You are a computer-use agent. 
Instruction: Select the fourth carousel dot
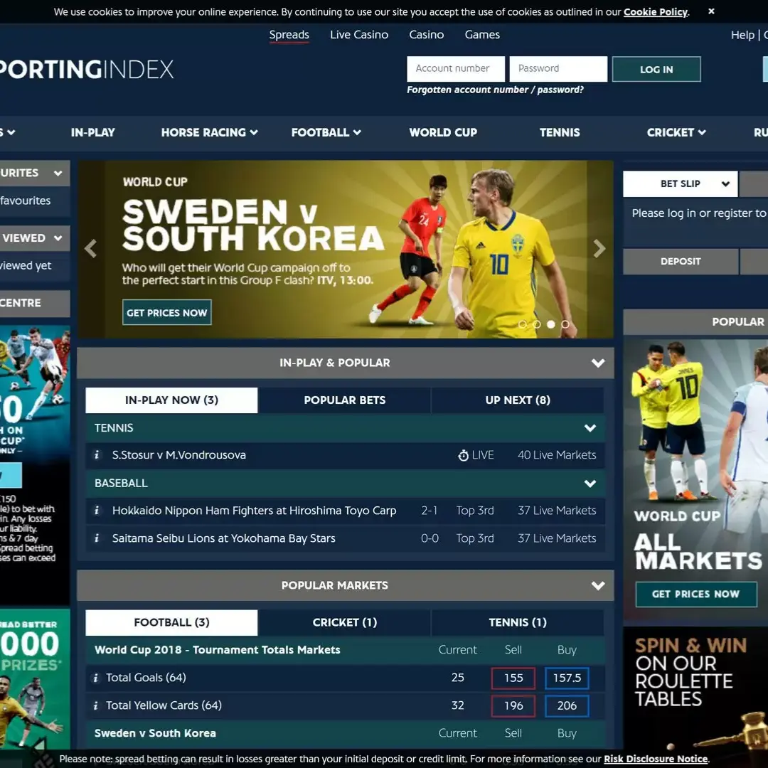pyautogui.click(x=565, y=324)
